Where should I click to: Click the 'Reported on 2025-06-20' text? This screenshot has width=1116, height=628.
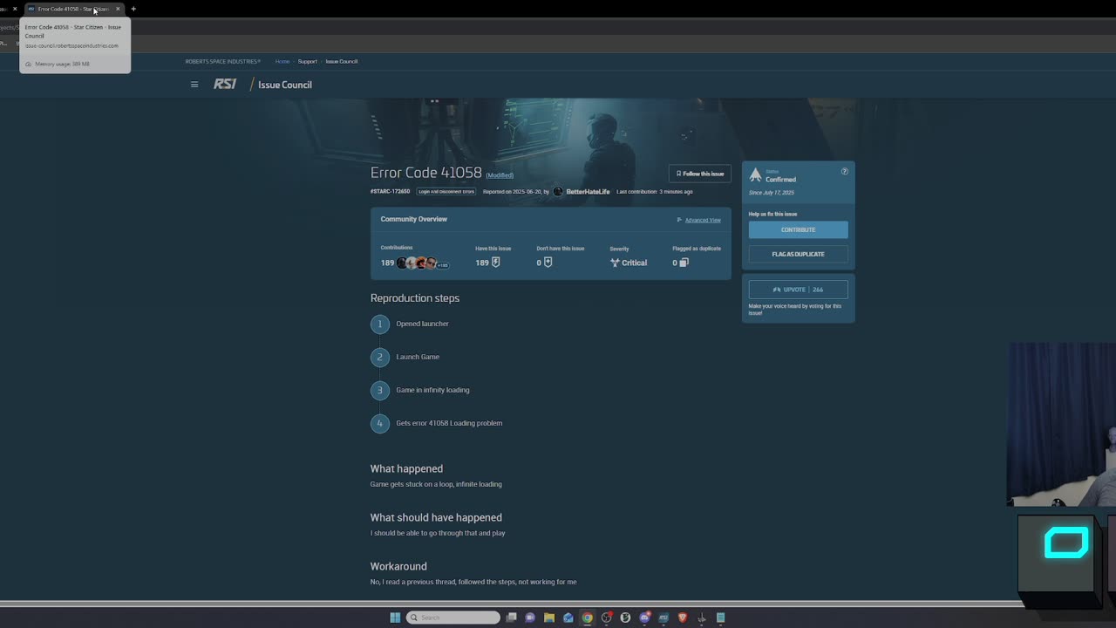tap(512, 192)
